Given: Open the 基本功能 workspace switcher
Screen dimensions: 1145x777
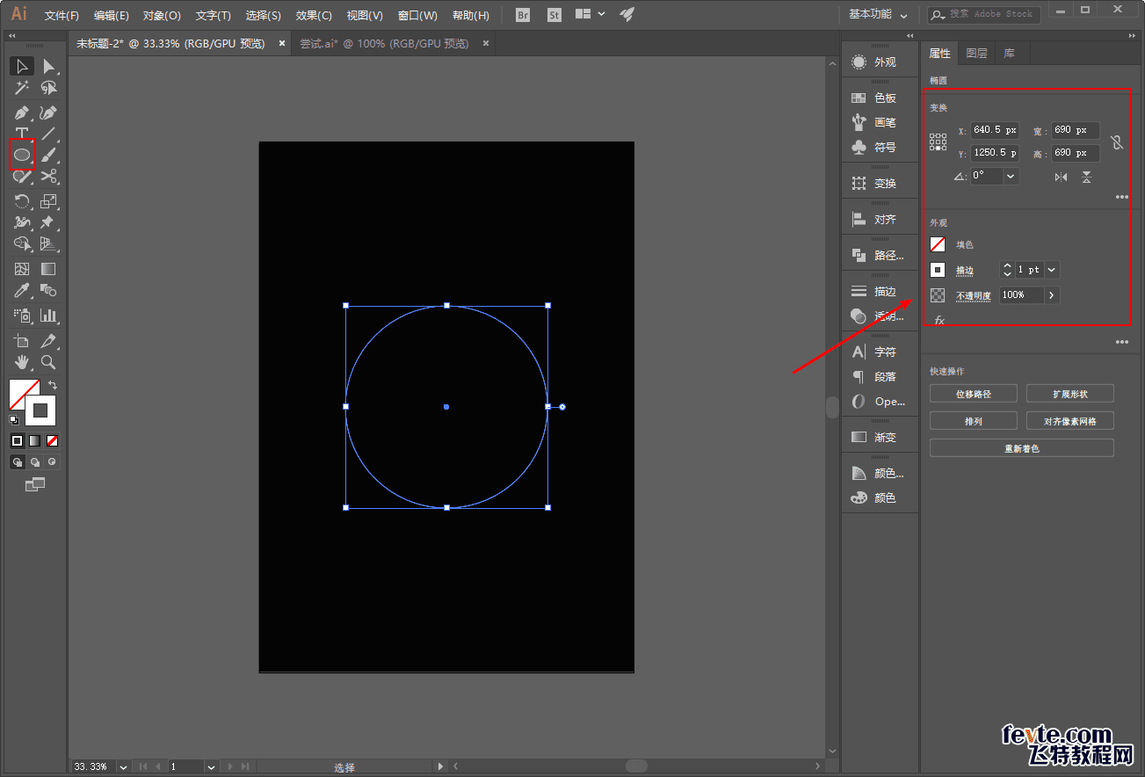Looking at the screenshot, I should pyautogui.click(x=878, y=15).
